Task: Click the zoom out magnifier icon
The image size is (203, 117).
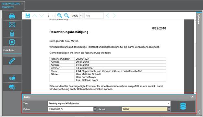Action: click(67, 16)
